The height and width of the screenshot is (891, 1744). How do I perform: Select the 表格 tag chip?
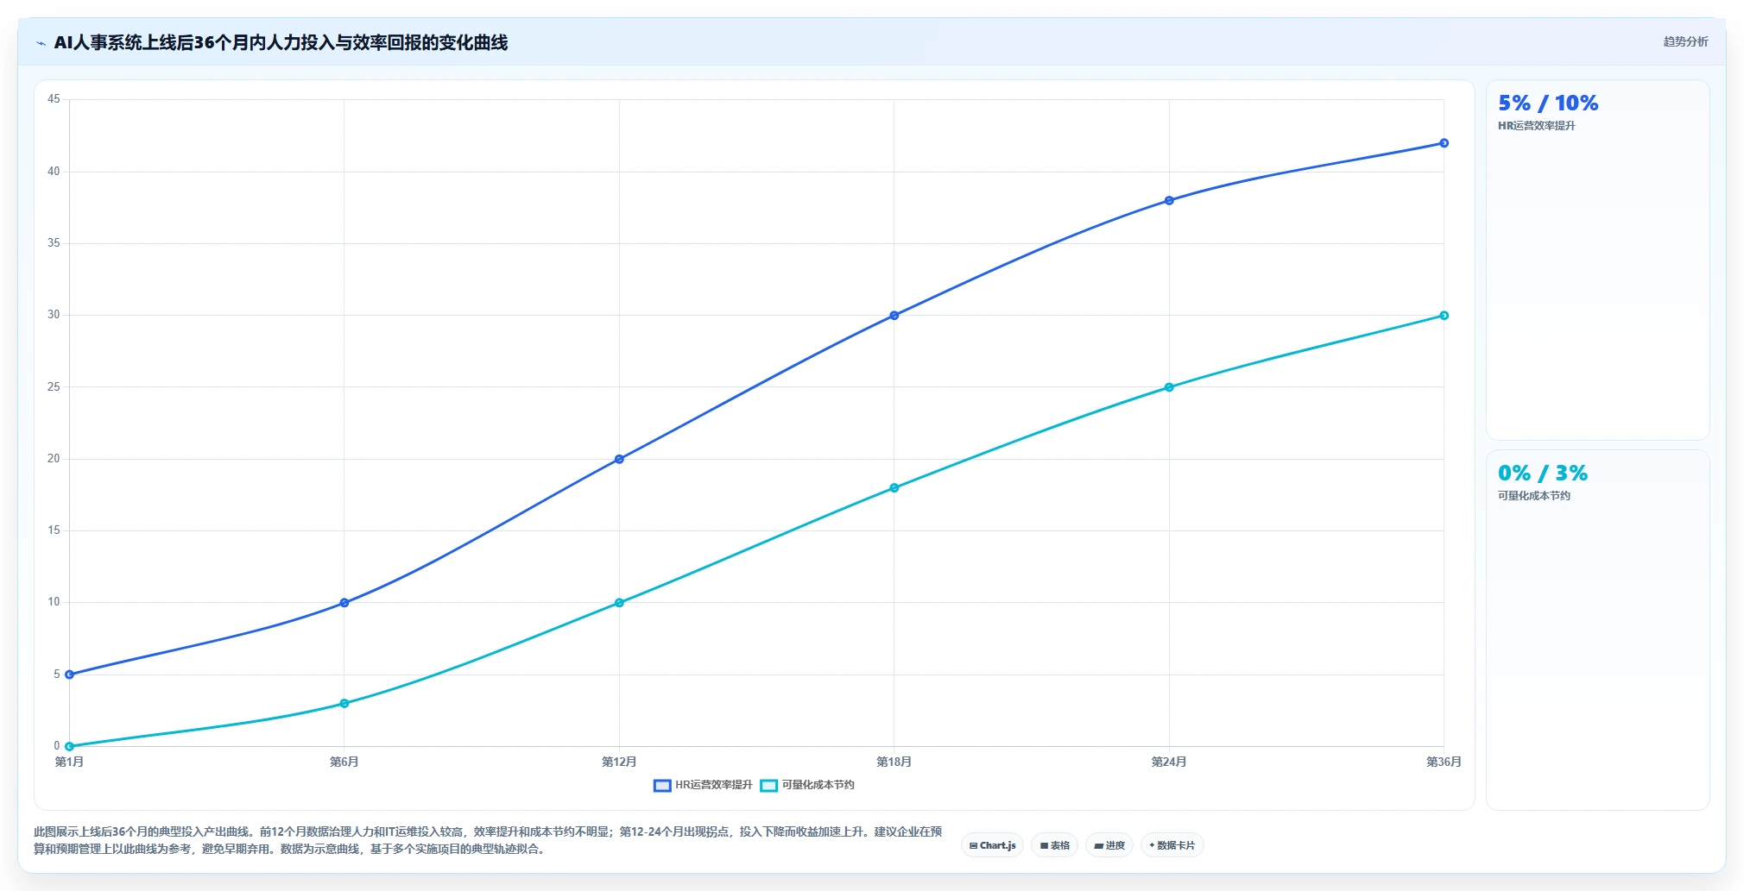1054,845
